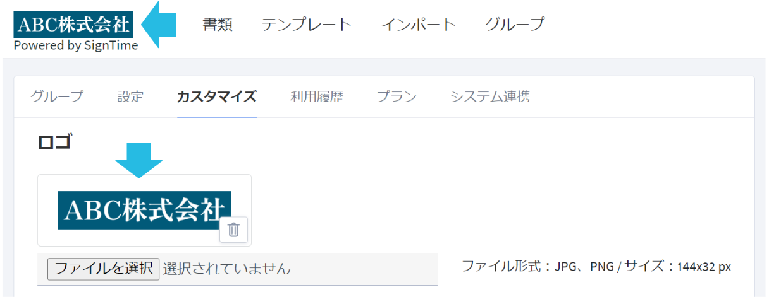The height and width of the screenshot is (297, 769).
Task: Click the ロゴ section heading
Action: click(54, 142)
